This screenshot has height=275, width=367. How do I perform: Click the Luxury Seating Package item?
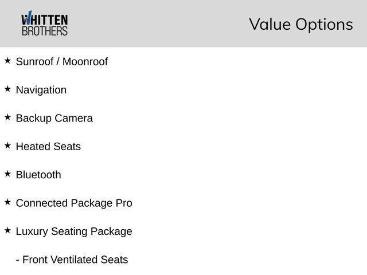tap(74, 231)
